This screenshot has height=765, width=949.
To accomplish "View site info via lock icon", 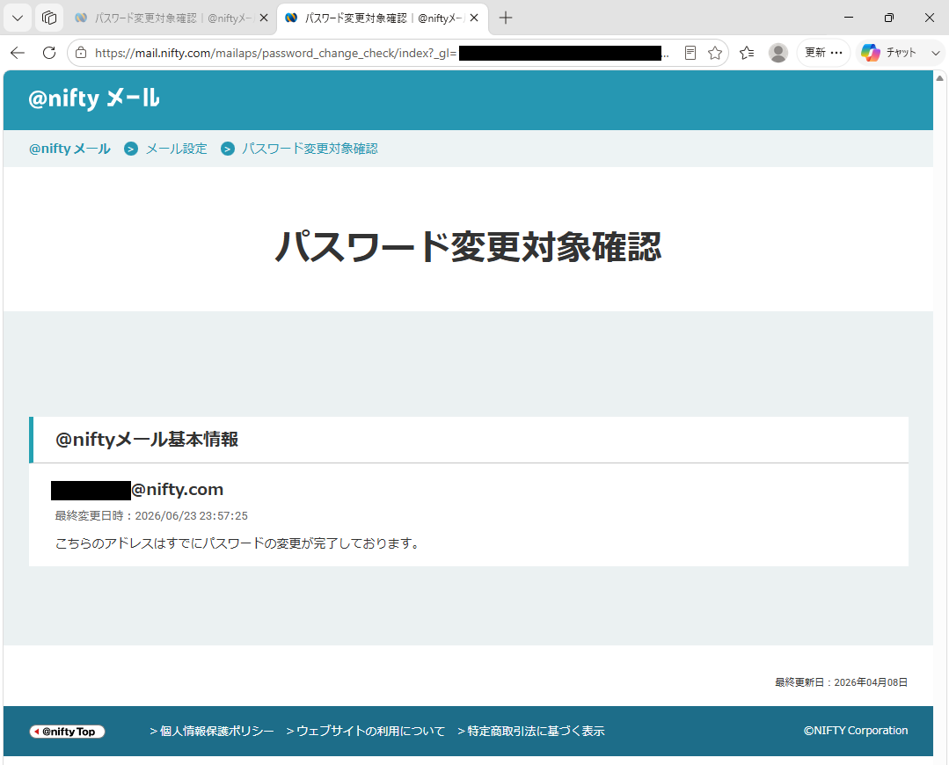I will [x=81, y=53].
